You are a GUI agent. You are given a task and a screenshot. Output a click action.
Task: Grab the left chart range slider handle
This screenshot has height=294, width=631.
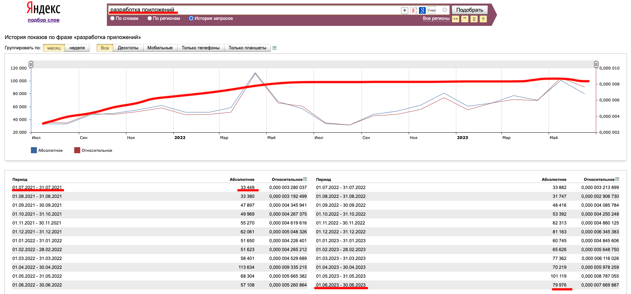coord(31,64)
